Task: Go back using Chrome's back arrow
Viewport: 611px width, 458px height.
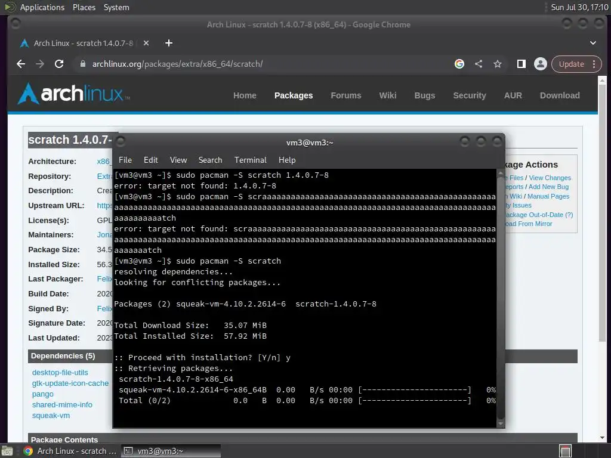Action: pos(21,64)
